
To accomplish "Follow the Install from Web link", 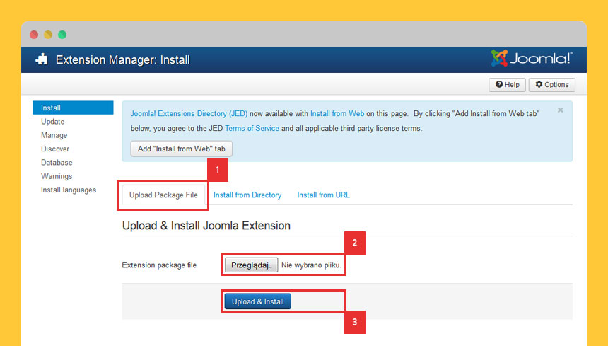I will (x=337, y=114).
